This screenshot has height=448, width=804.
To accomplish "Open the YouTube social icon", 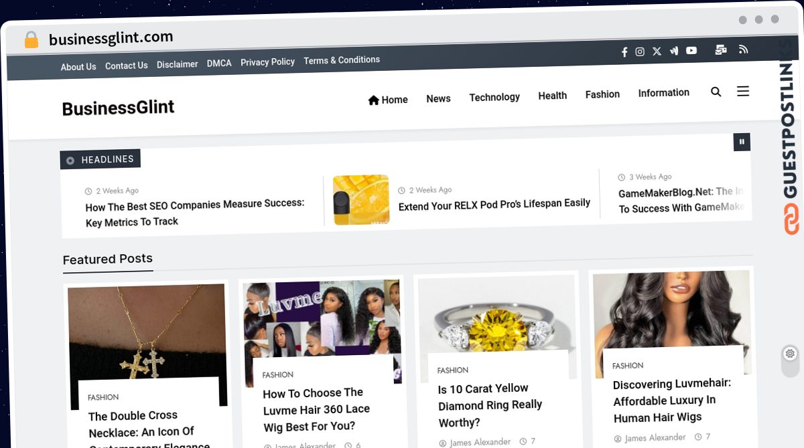I will pyautogui.click(x=691, y=50).
